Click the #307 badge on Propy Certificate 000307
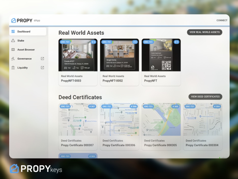This screenshot has width=238, height=179. 92,107
